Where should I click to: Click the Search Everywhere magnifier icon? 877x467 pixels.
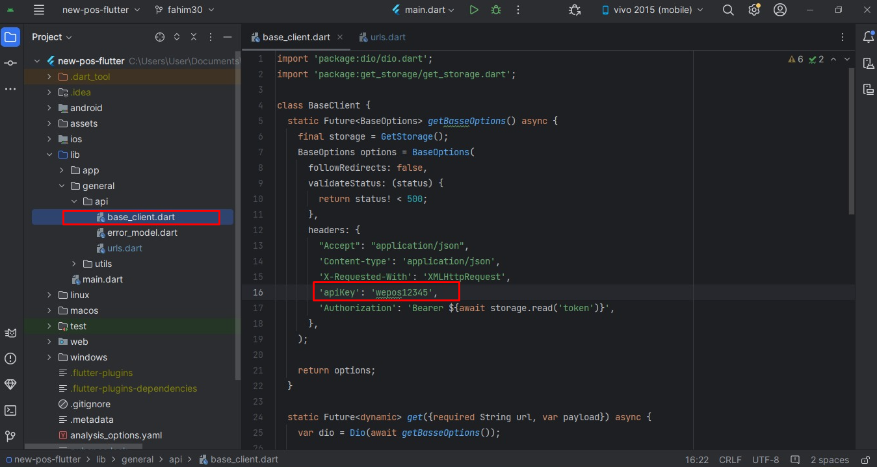coord(728,10)
